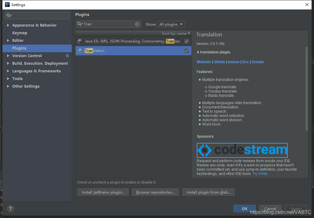The width and height of the screenshot is (314, 218).
Task: Click the Try it free link
Action: [260, 173]
